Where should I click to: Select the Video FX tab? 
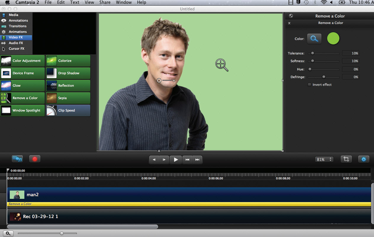pyautogui.click(x=16, y=37)
